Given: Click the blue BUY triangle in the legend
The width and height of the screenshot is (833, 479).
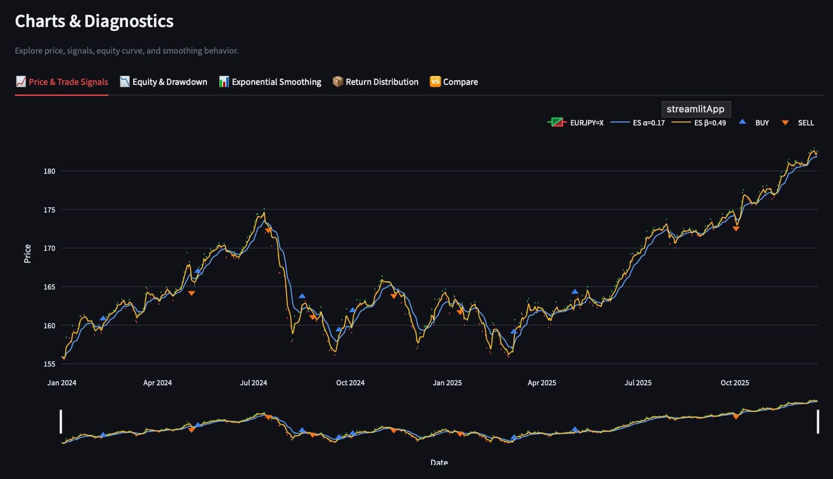Looking at the screenshot, I should [x=742, y=122].
